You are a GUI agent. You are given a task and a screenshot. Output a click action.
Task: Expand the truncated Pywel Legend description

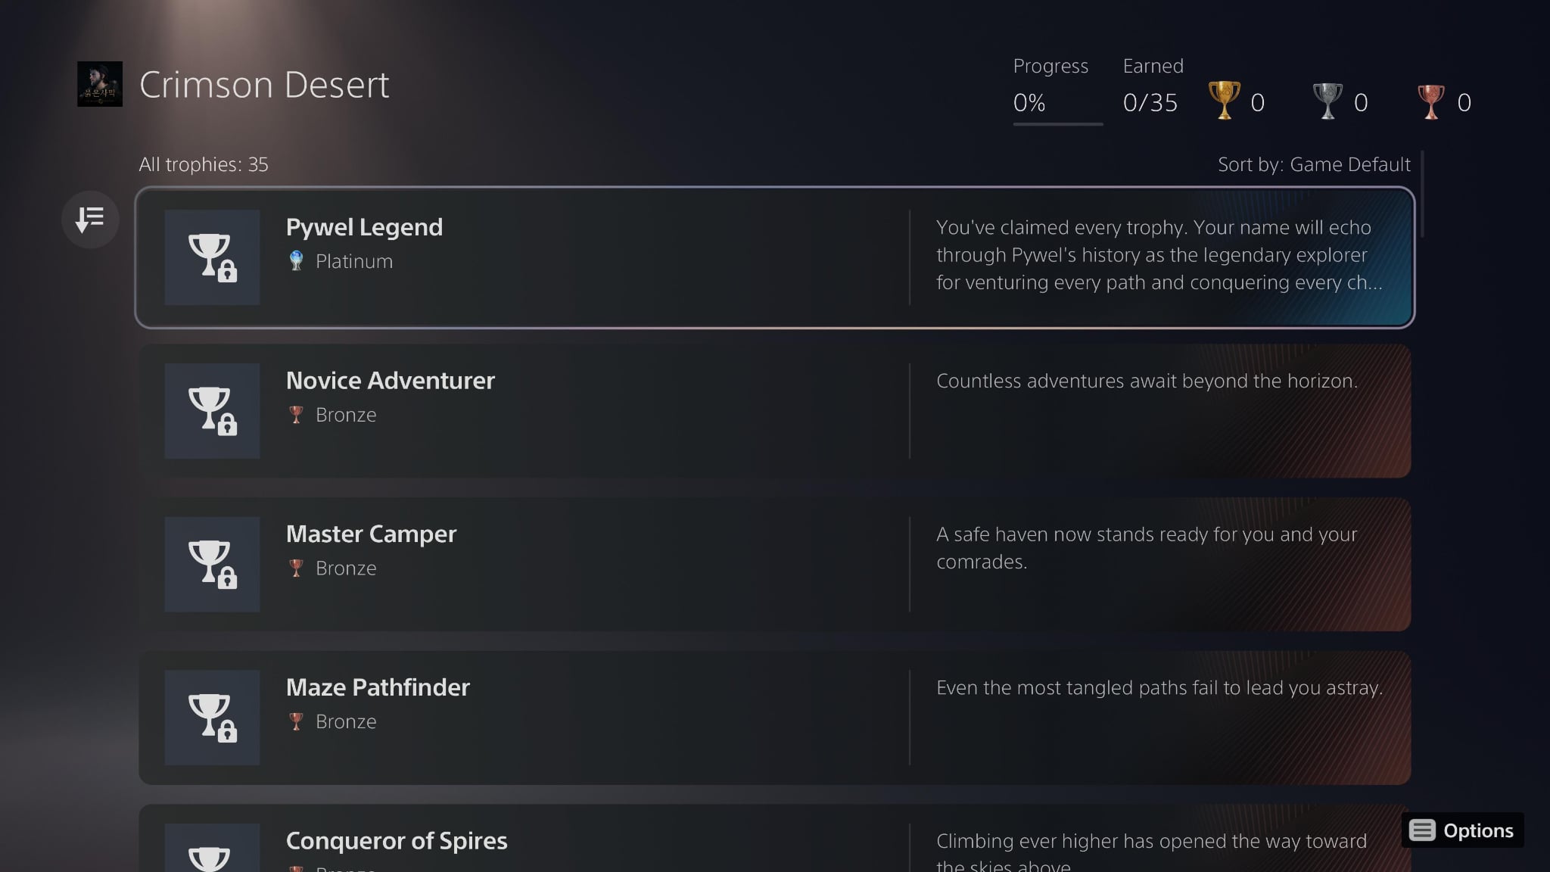tap(1159, 255)
